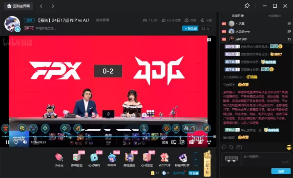Select the 粉丝团灯牌 gift
293x178 pixels.
tap(182, 159)
